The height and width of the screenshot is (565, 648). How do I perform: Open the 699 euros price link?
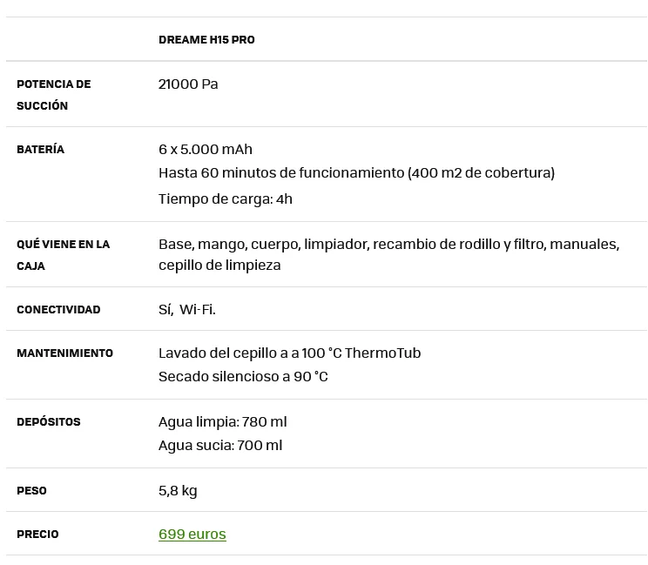(x=192, y=534)
